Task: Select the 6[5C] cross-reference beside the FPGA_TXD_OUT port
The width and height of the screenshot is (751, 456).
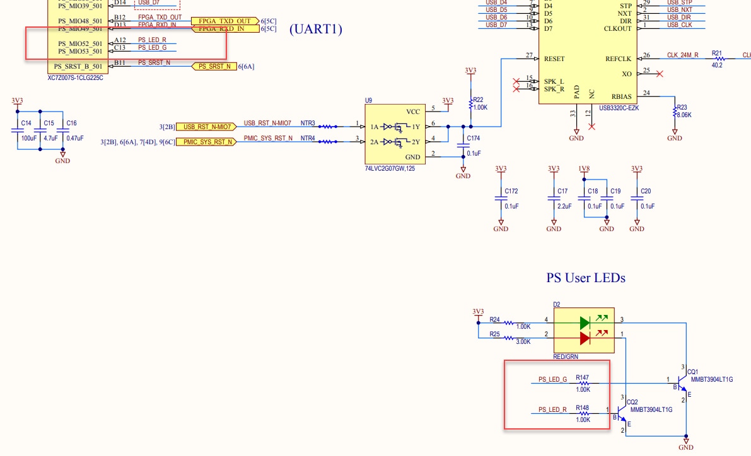Action: tap(268, 21)
